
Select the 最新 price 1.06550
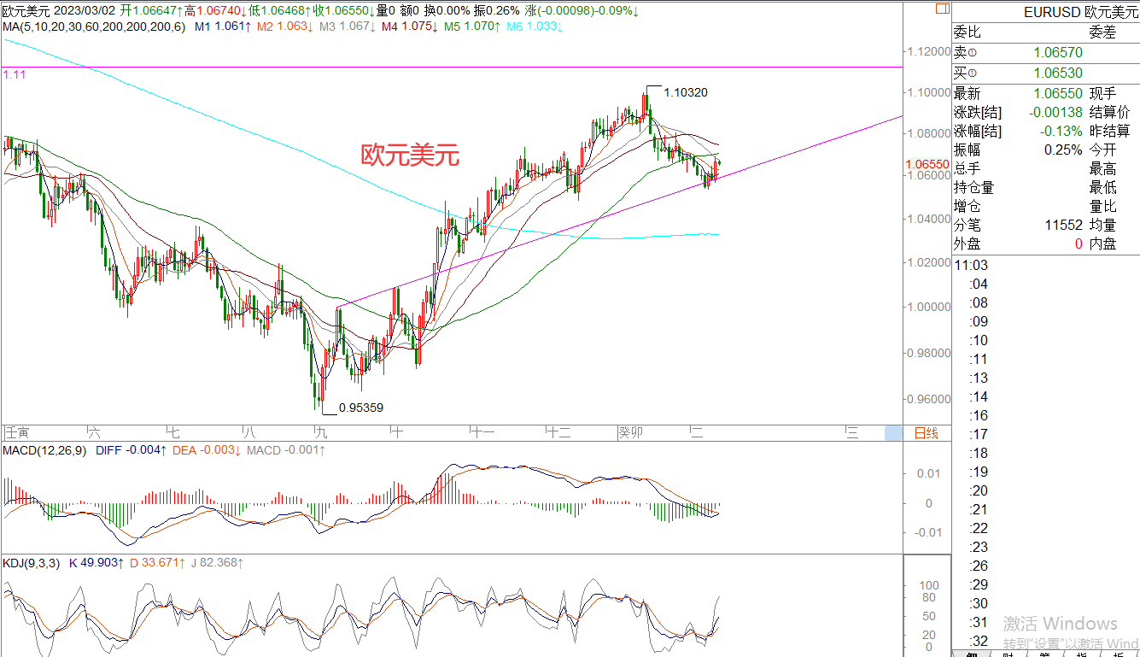point(1057,94)
